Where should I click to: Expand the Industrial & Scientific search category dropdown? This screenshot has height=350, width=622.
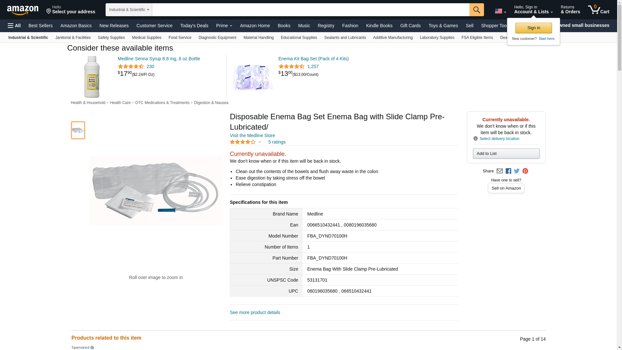click(x=129, y=10)
